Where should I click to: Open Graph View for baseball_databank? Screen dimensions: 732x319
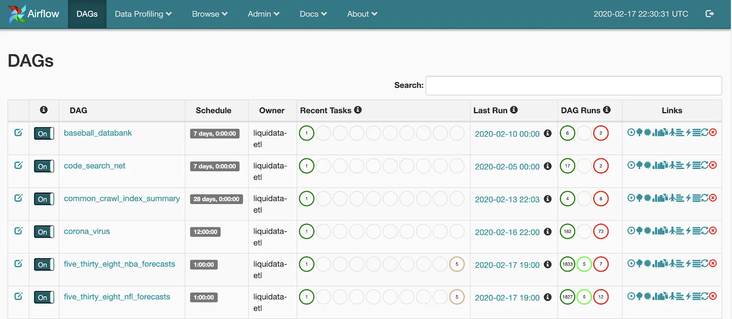(x=648, y=132)
